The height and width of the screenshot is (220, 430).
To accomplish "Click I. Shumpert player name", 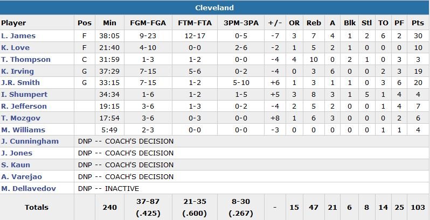I will [x=24, y=95].
